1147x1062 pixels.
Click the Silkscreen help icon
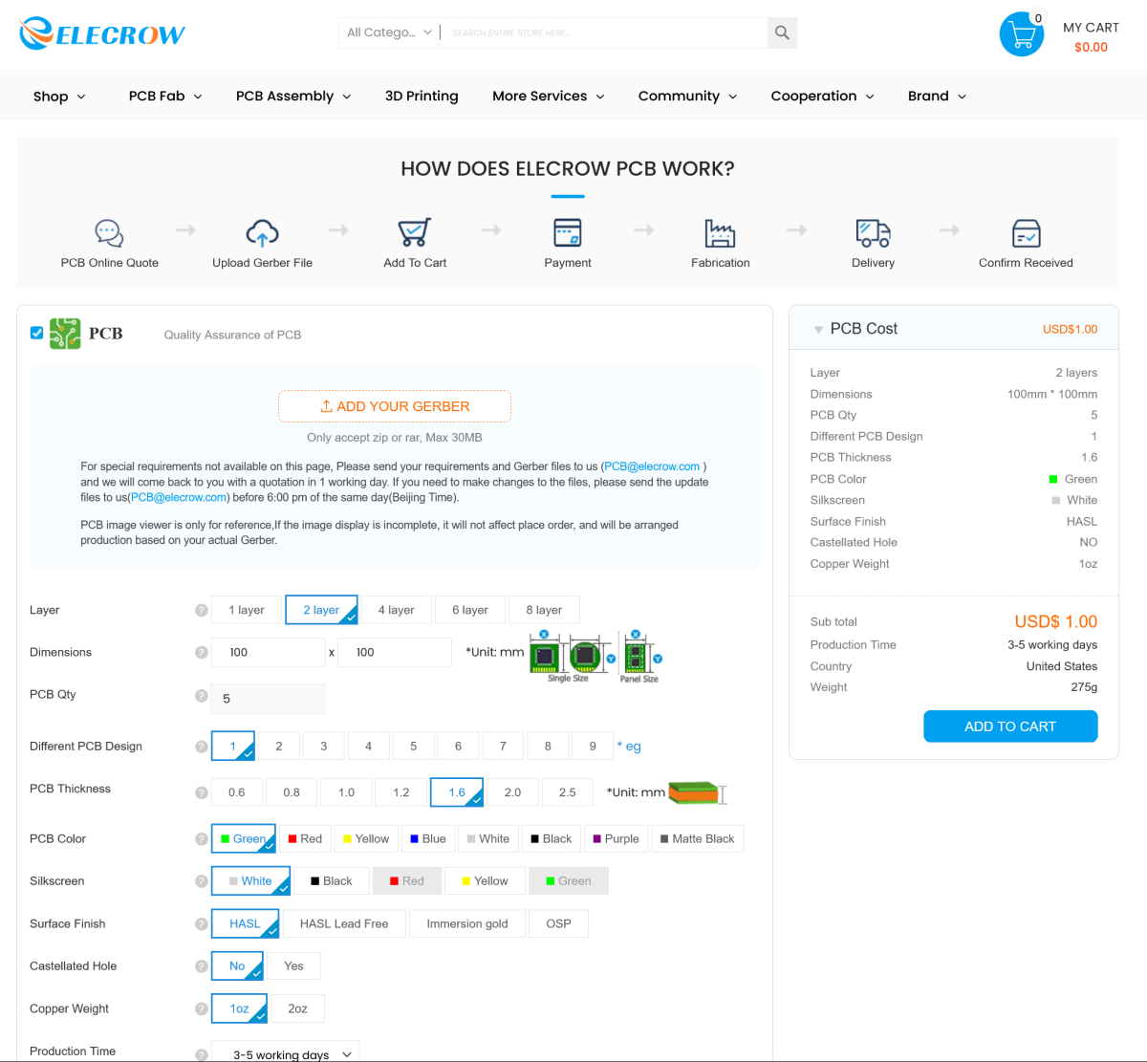pos(202,881)
